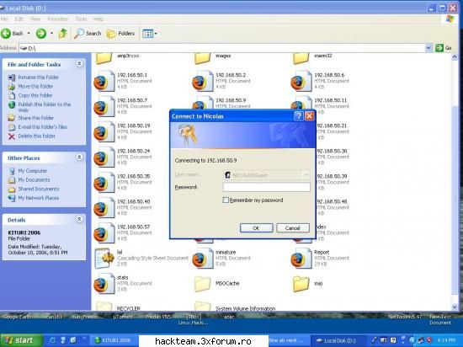Open the Search toolbar button

pyautogui.click(x=88, y=34)
